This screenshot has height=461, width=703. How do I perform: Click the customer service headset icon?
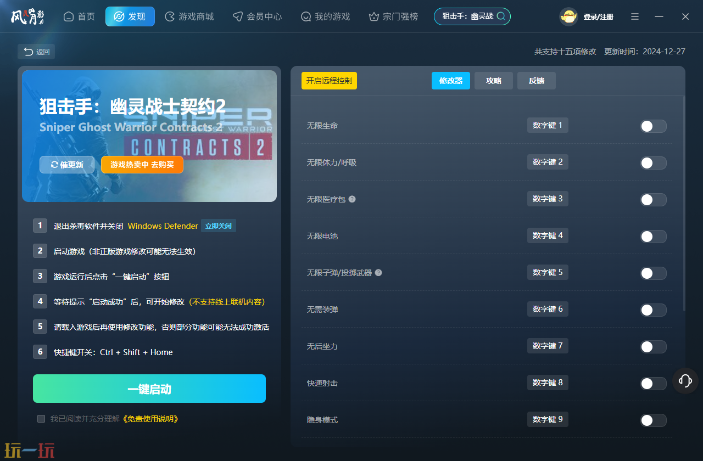pyautogui.click(x=685, y=380)
